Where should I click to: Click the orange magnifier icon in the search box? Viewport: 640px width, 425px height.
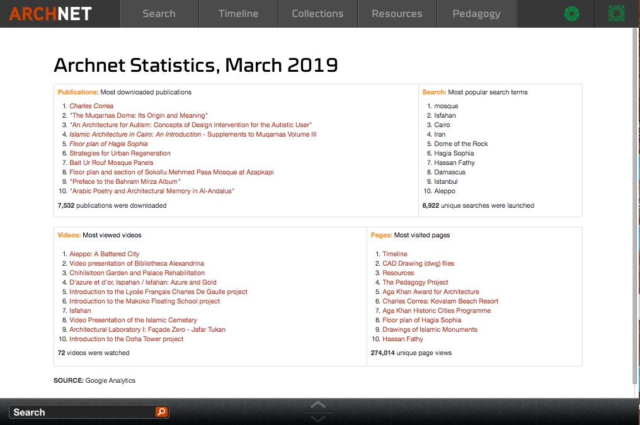(162, 412)
